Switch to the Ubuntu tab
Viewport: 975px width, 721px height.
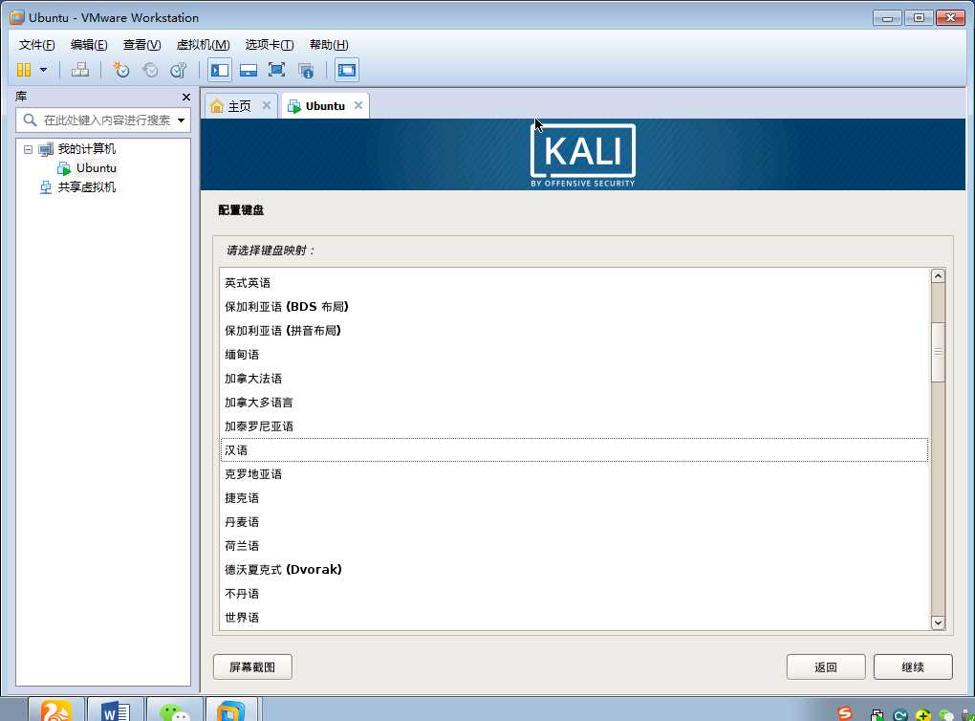(x=325, y=106)
